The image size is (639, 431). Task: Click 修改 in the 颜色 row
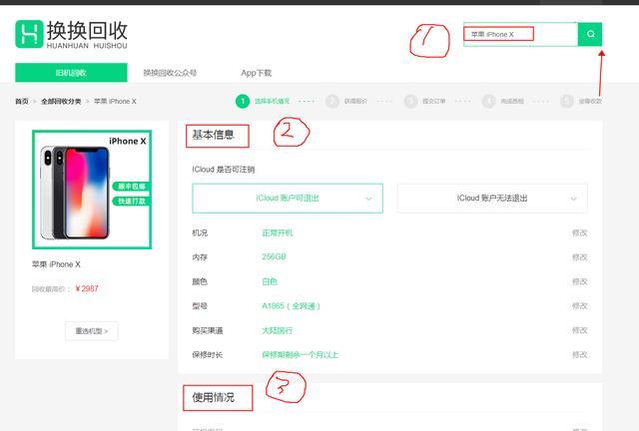coord(579,281)
